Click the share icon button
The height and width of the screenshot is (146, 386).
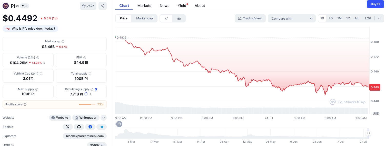[x=102, y=6]
